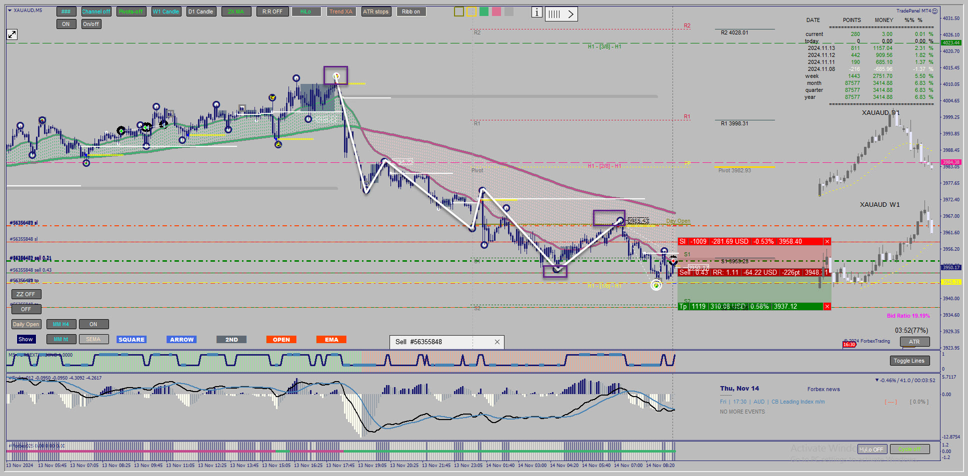Click the MM ht button

(x=61, y=339)
